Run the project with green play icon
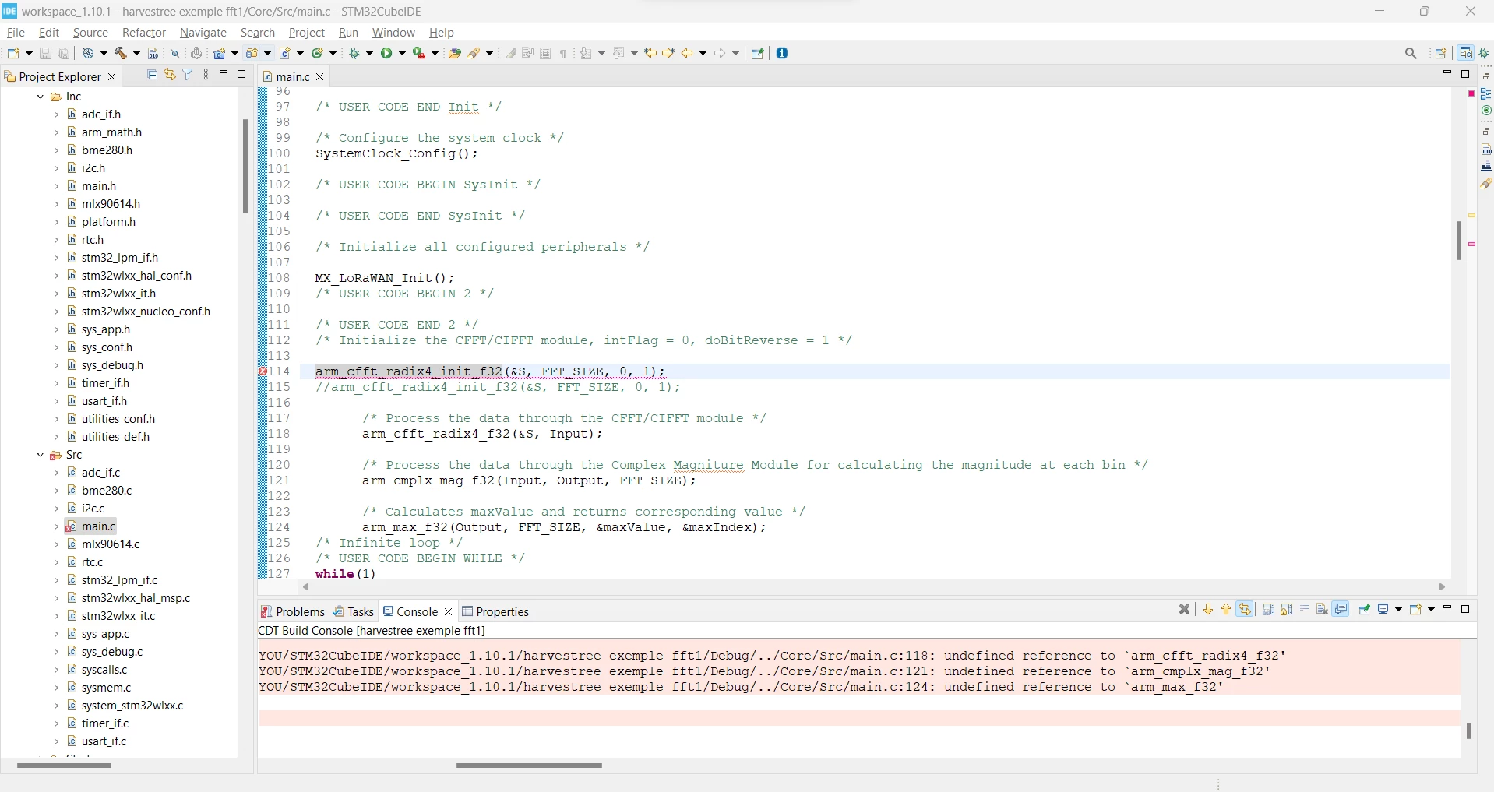 386,53
